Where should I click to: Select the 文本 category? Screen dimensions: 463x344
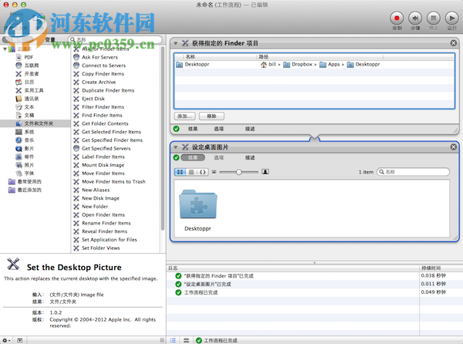coord(25,106)
